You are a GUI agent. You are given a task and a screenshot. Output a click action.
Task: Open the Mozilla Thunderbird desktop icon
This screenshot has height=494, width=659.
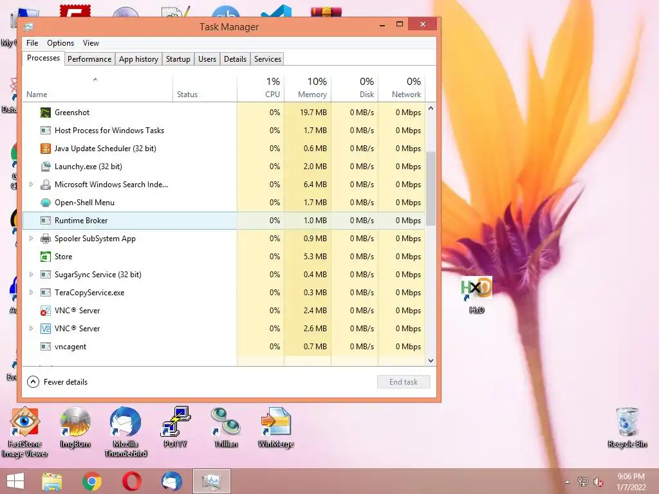pyautogui.click(x=125, y=432)
